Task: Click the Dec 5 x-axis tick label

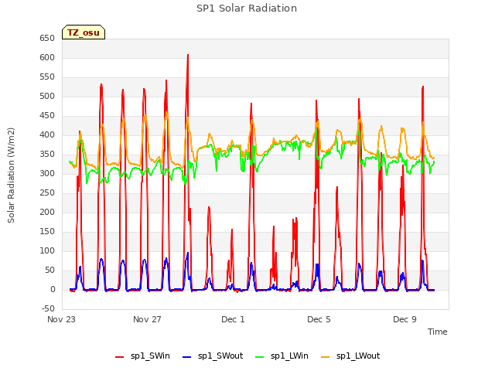Action: tap(319, 319)
